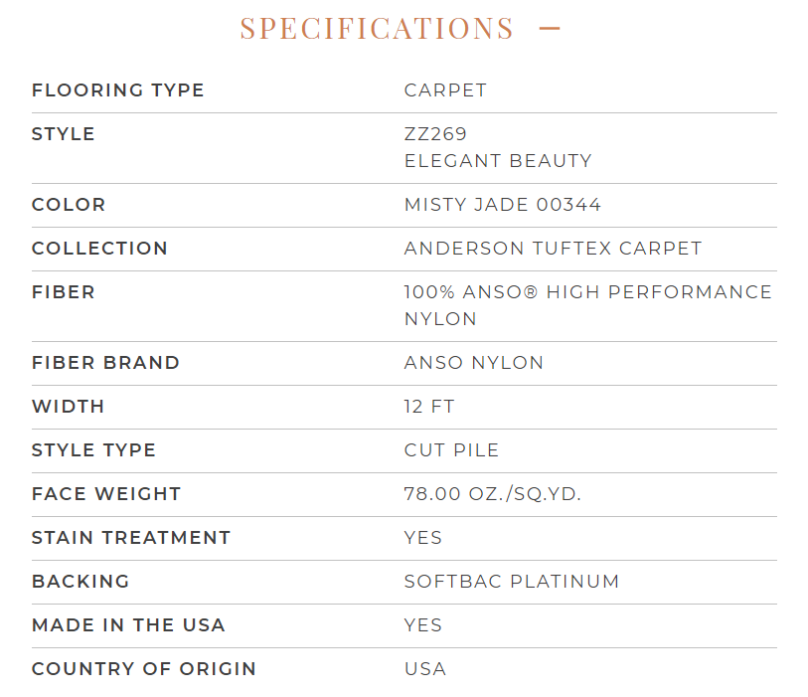Screen dimensions: 808x697
Task: Click the Collection row label
Action: coord(99,249)
